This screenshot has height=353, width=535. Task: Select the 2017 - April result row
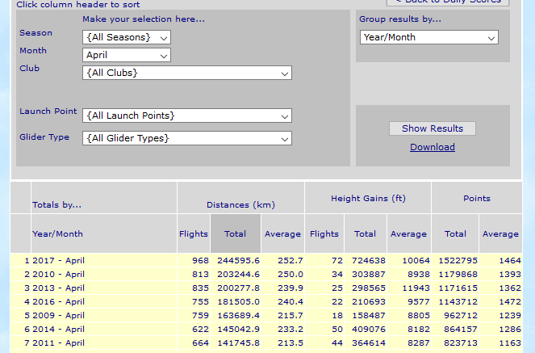click(58, 261)
